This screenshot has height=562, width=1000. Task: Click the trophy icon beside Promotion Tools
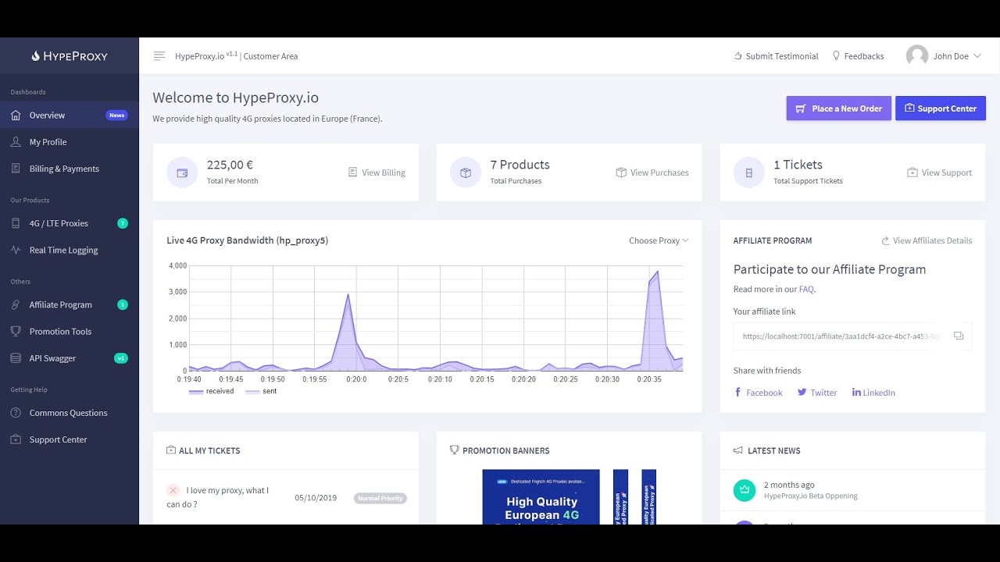point(16,331)
